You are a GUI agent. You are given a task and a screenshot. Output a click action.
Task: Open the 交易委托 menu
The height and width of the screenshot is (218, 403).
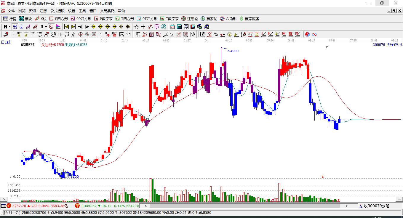(107, 11)
